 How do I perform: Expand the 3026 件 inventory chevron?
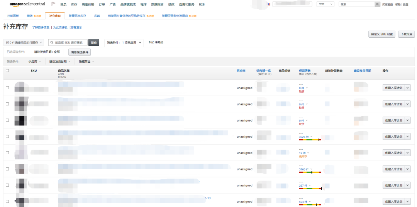(x=312, y=137)
